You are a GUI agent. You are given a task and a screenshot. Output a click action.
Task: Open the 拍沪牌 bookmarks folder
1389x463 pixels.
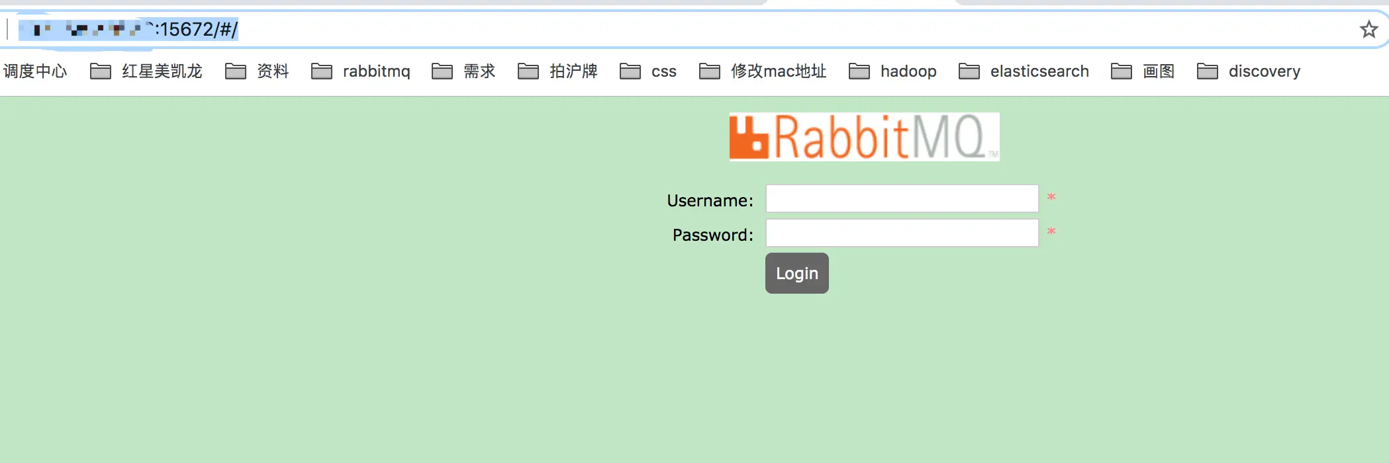click(557, 71)
